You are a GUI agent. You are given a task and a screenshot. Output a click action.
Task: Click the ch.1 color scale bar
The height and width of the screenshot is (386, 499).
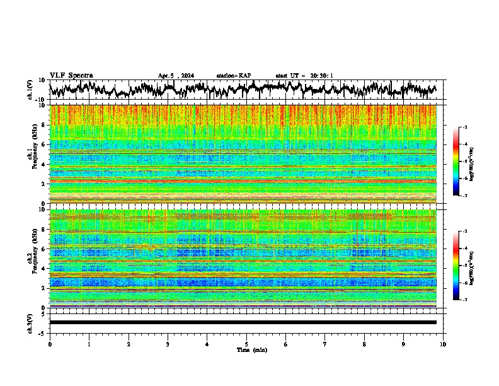coord(456,161)
